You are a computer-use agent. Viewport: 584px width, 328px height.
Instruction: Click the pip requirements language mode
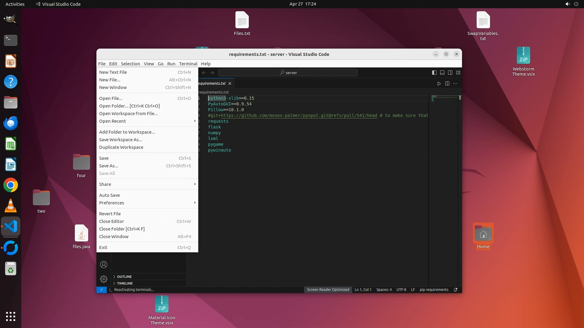click(434, 290)
